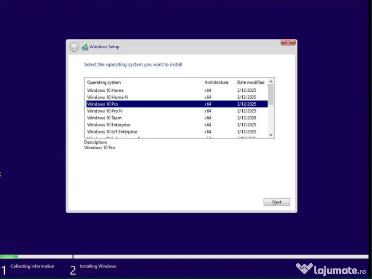Click the lajumate.ro heart logo
This screenshot has width=372, height=279.
pos(304,269)
